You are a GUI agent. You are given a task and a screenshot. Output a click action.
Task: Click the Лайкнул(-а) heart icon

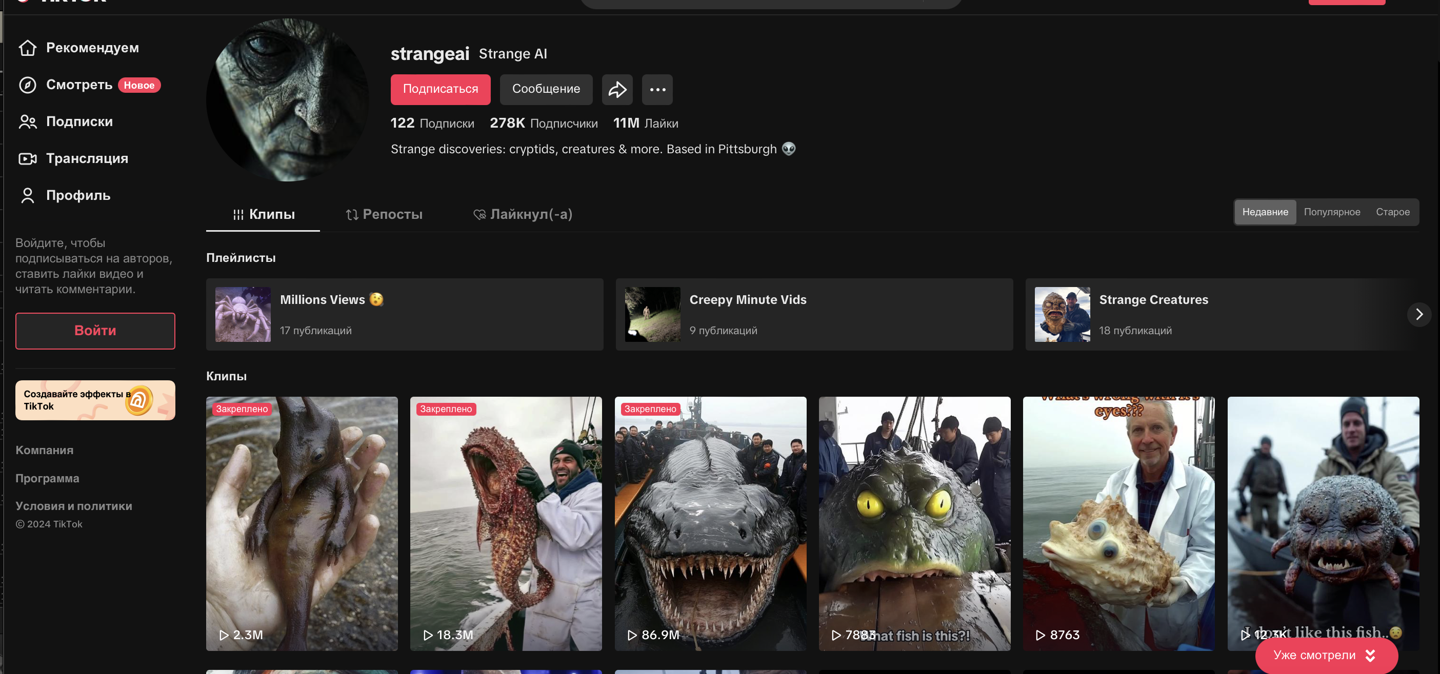point(479,215)
